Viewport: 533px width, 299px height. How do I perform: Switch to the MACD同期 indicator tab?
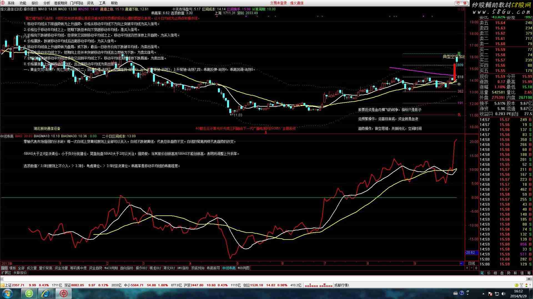(x=111, y=268)
